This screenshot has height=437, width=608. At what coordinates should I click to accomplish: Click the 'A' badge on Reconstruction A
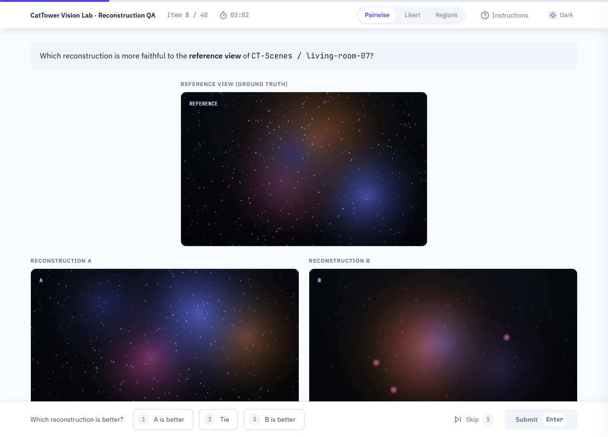pos(41,280)
